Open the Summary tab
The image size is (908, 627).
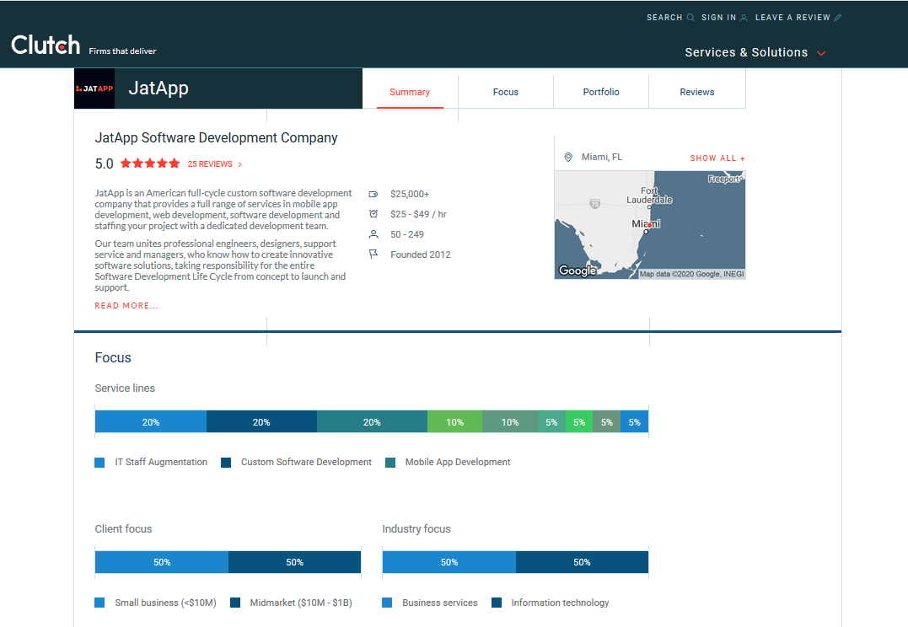(410, 92)
